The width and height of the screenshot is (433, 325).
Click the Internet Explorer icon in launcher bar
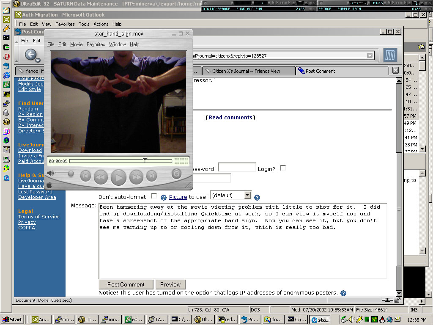(6, 75)
